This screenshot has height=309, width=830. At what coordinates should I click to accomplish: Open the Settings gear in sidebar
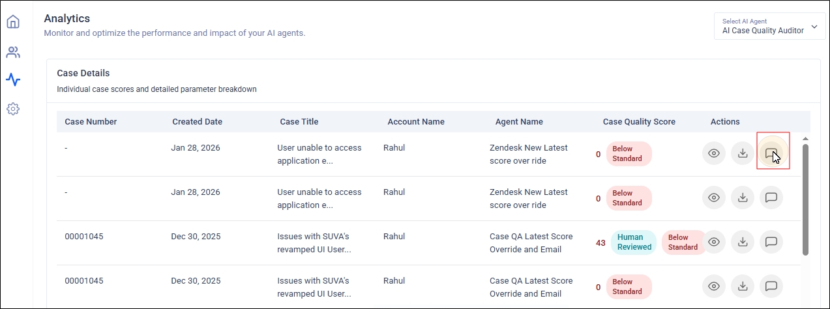(x=13, y=109)
